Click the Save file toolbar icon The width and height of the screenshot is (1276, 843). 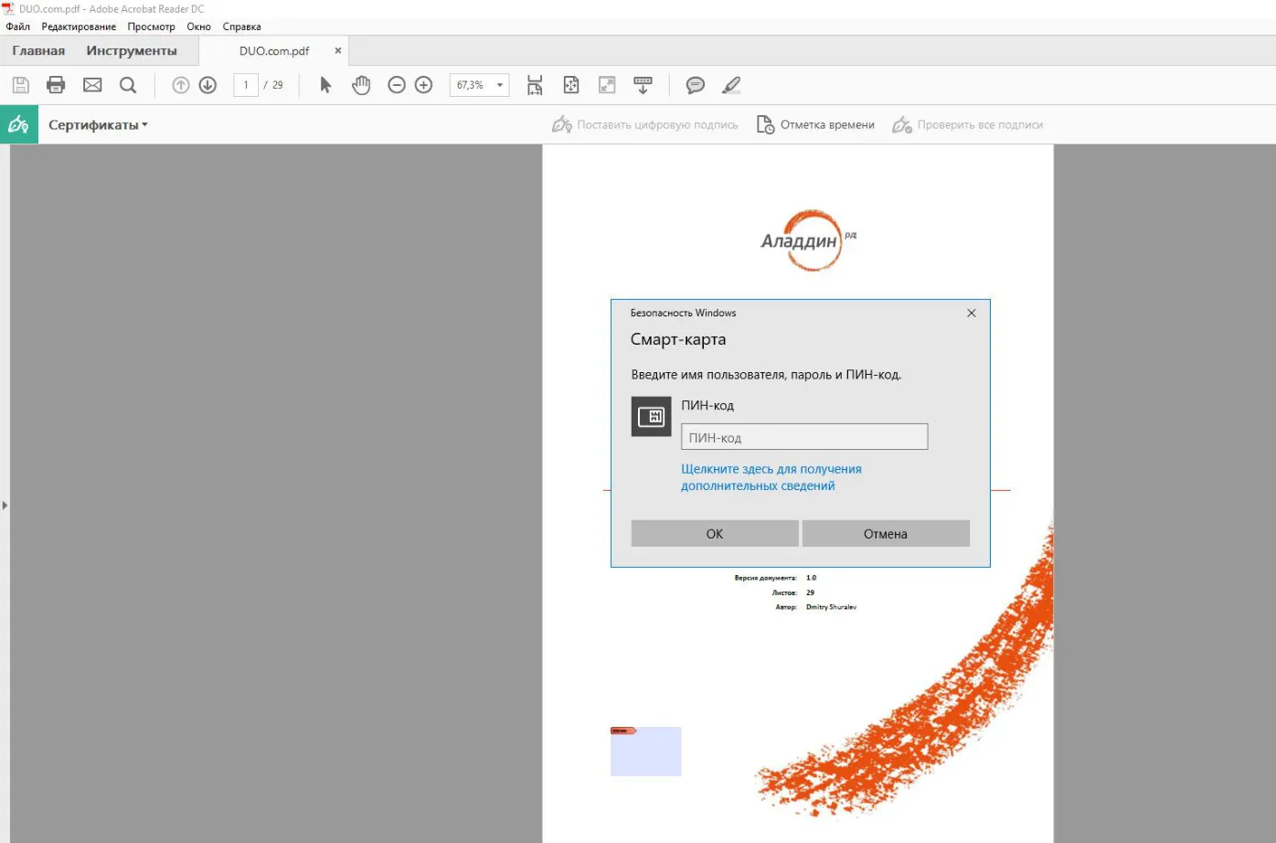(x=21, y=85)
